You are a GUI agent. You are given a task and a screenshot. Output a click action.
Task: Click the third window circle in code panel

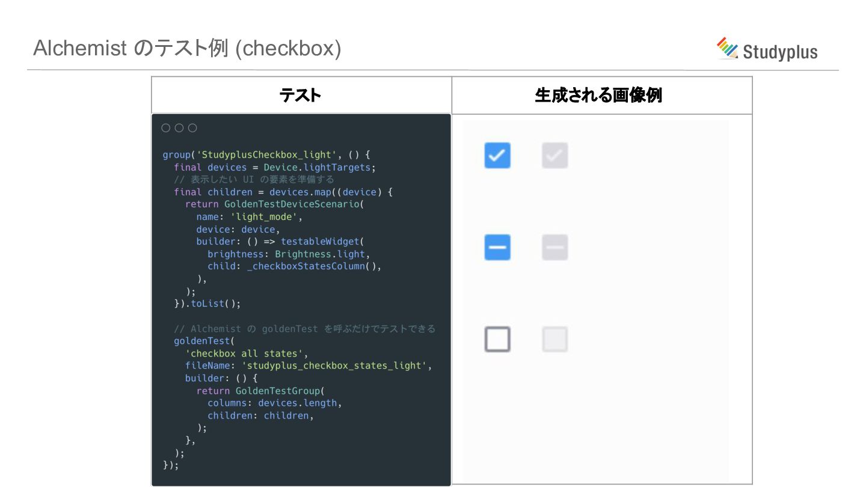[192, 128]
